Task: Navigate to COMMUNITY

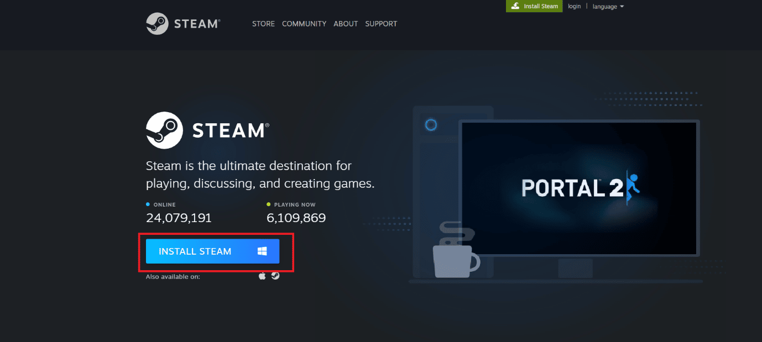Action: pos(304,23)
